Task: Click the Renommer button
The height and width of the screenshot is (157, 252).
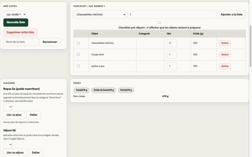Action: 50,42
